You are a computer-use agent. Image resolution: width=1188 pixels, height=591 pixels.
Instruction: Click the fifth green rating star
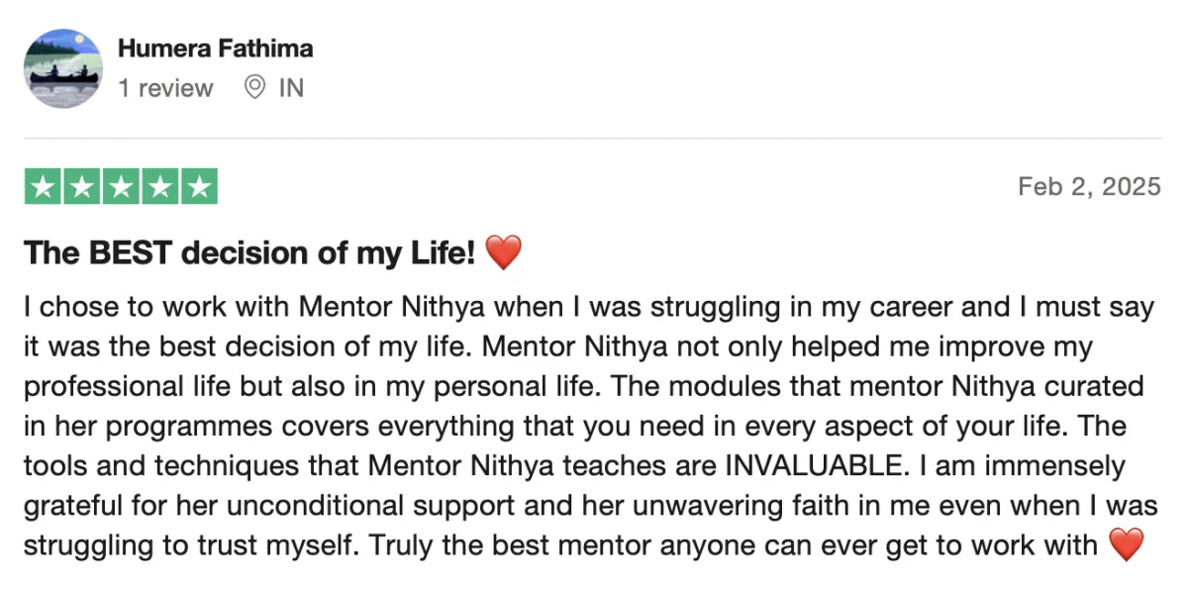(x=199, y=187)
